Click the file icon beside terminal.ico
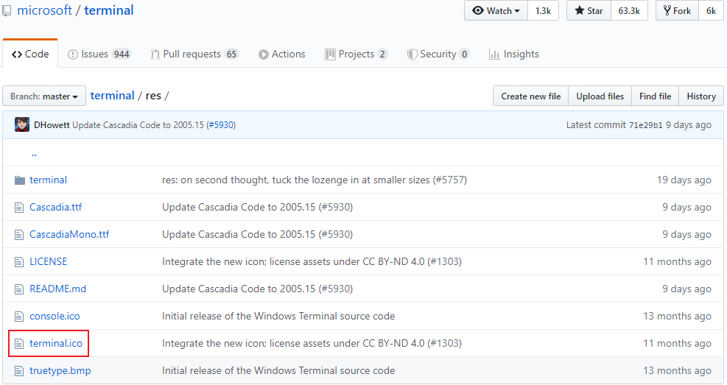This screenshot has height=385, width=727. (x=19, y=344)
